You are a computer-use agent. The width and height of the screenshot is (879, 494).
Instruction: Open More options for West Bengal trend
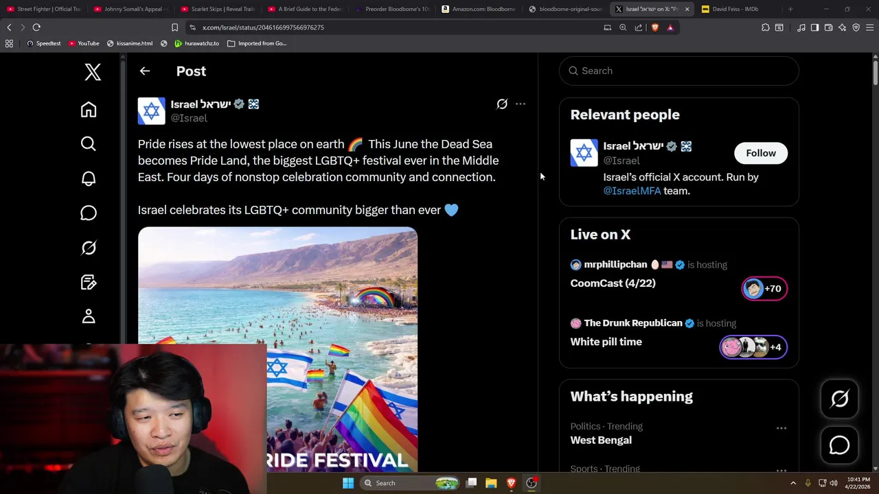click(781, 428)
